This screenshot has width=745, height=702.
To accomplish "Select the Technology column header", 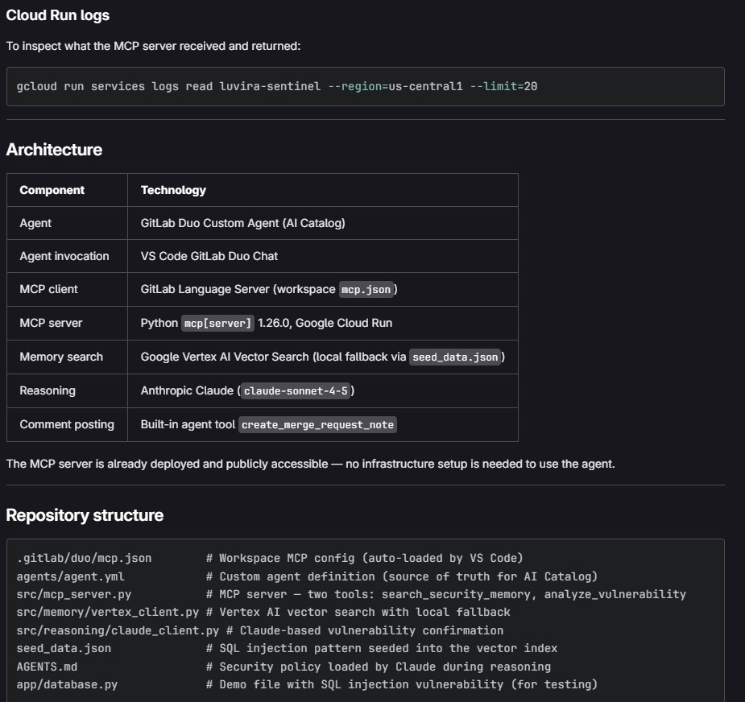I will click(173, 190).
